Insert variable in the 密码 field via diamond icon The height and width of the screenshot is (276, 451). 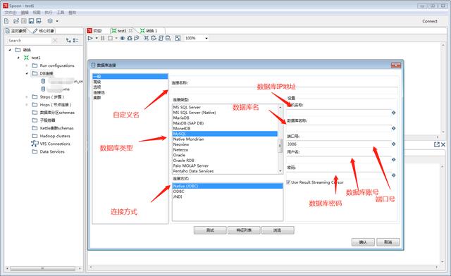(393, 175)
